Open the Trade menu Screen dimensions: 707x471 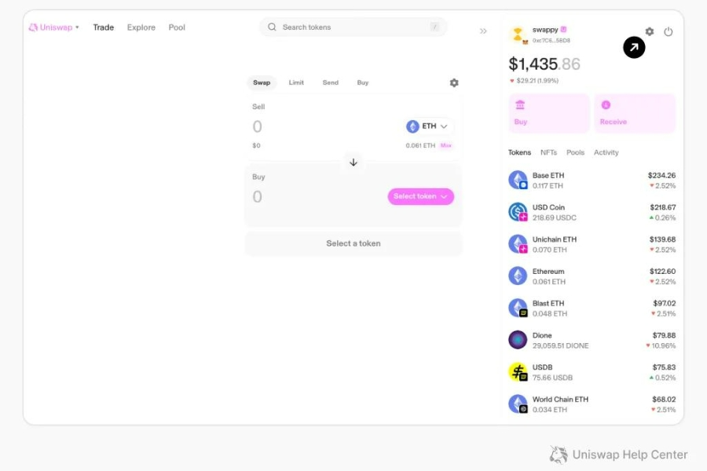103,27
